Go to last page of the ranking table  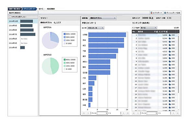tap(177, 113)
